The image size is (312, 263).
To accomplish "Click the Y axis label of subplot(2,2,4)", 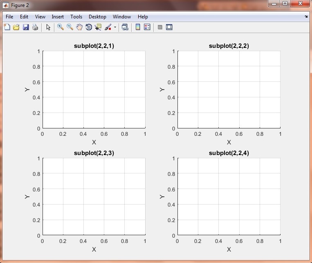I will 162,197.
